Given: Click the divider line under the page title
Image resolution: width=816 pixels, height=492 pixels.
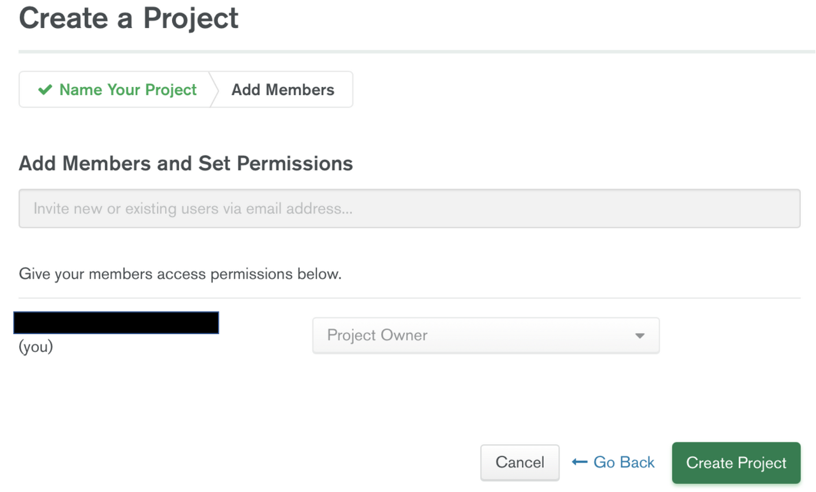Looking at the screenshot, I should (x=417, y=51).
